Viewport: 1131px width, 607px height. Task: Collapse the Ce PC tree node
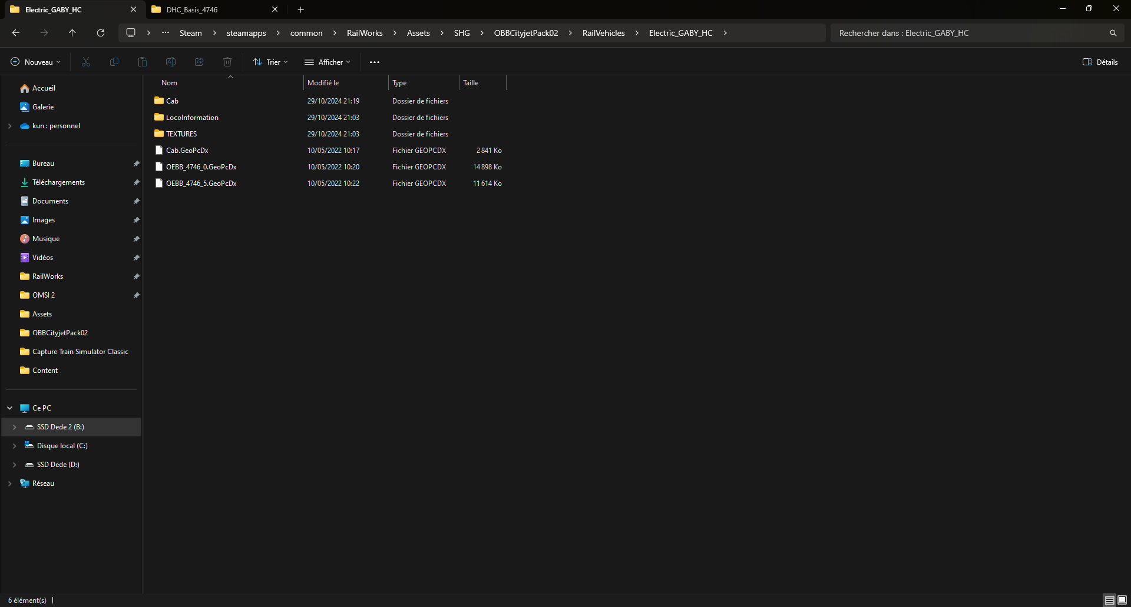point(9,408)
